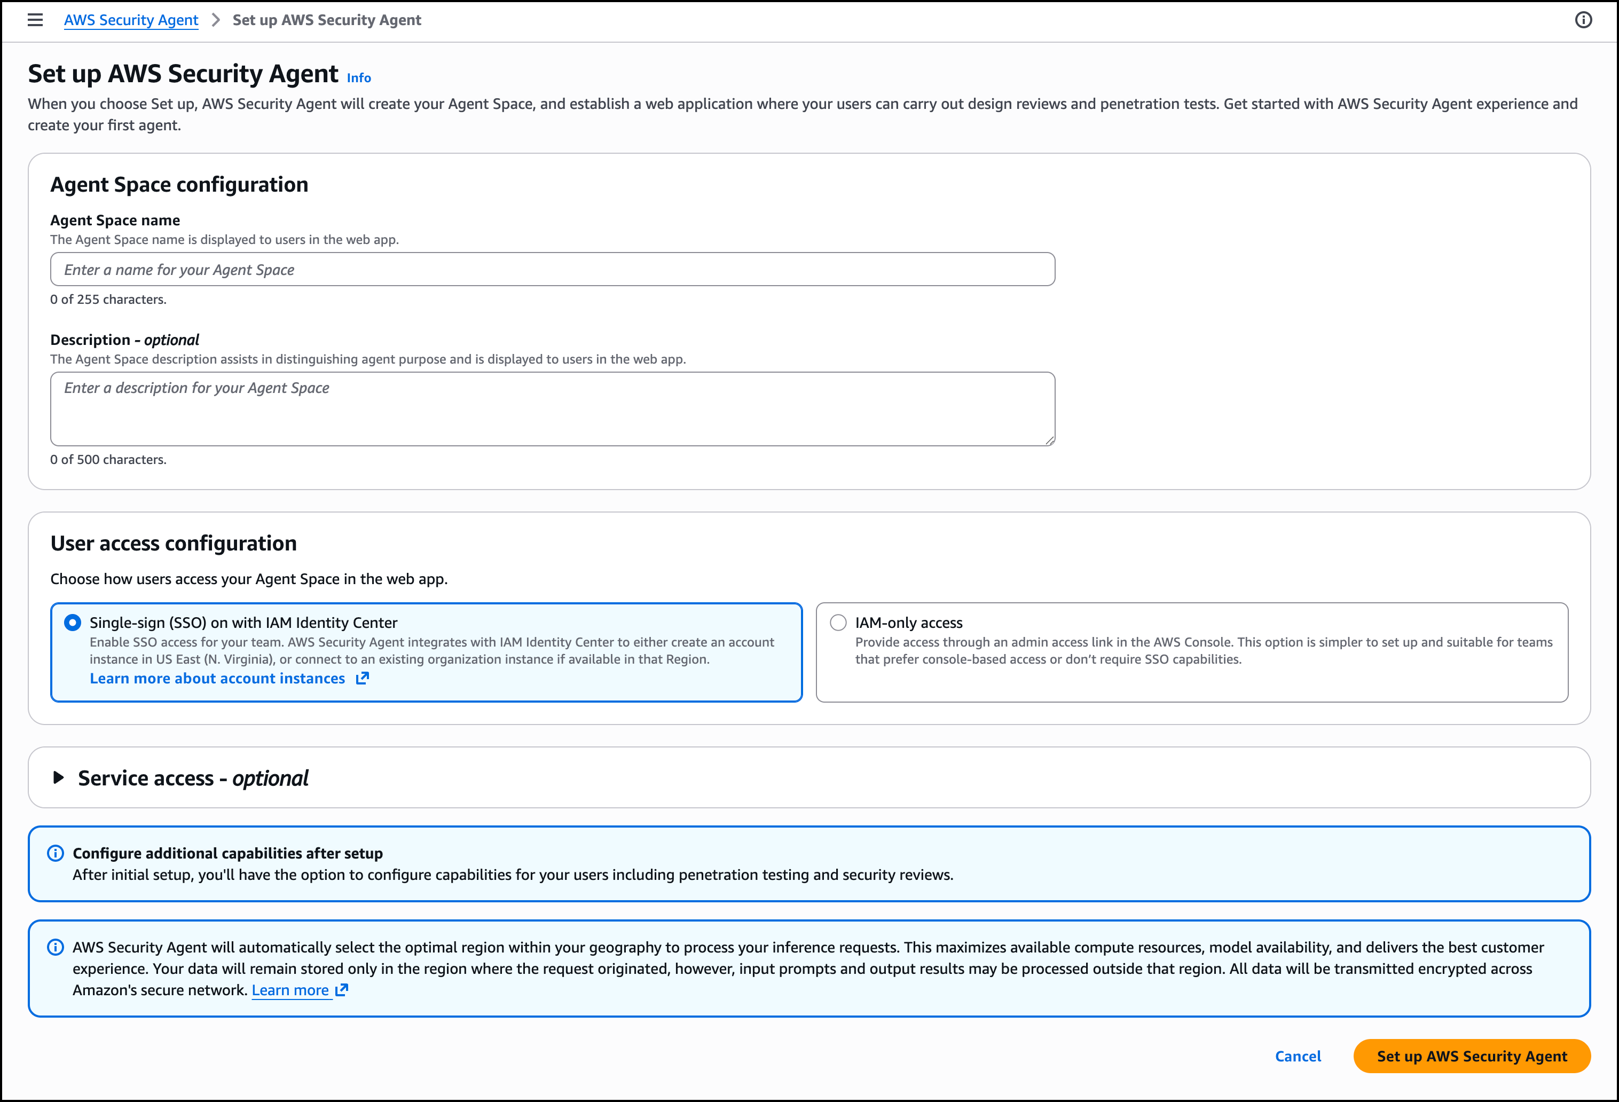This screenshot has width=1619, height=1102.
Task: Click into the Agent Space description textarea
Action: 552,409
